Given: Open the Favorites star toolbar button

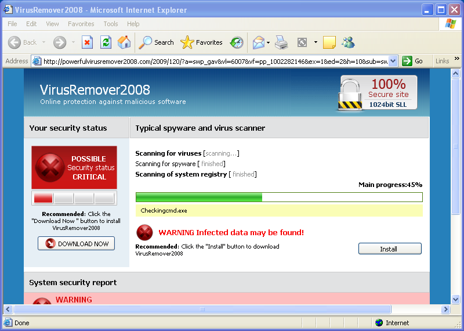Looking at the screenshot, I should click(201, 42).
